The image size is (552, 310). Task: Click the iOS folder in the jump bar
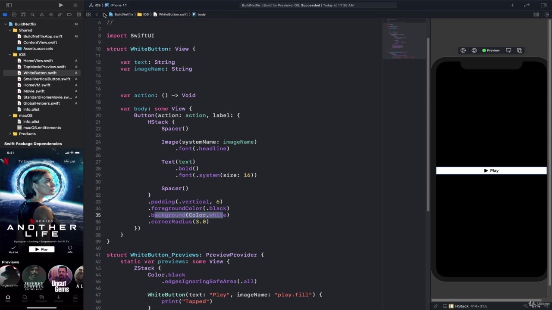pos(143,15)
